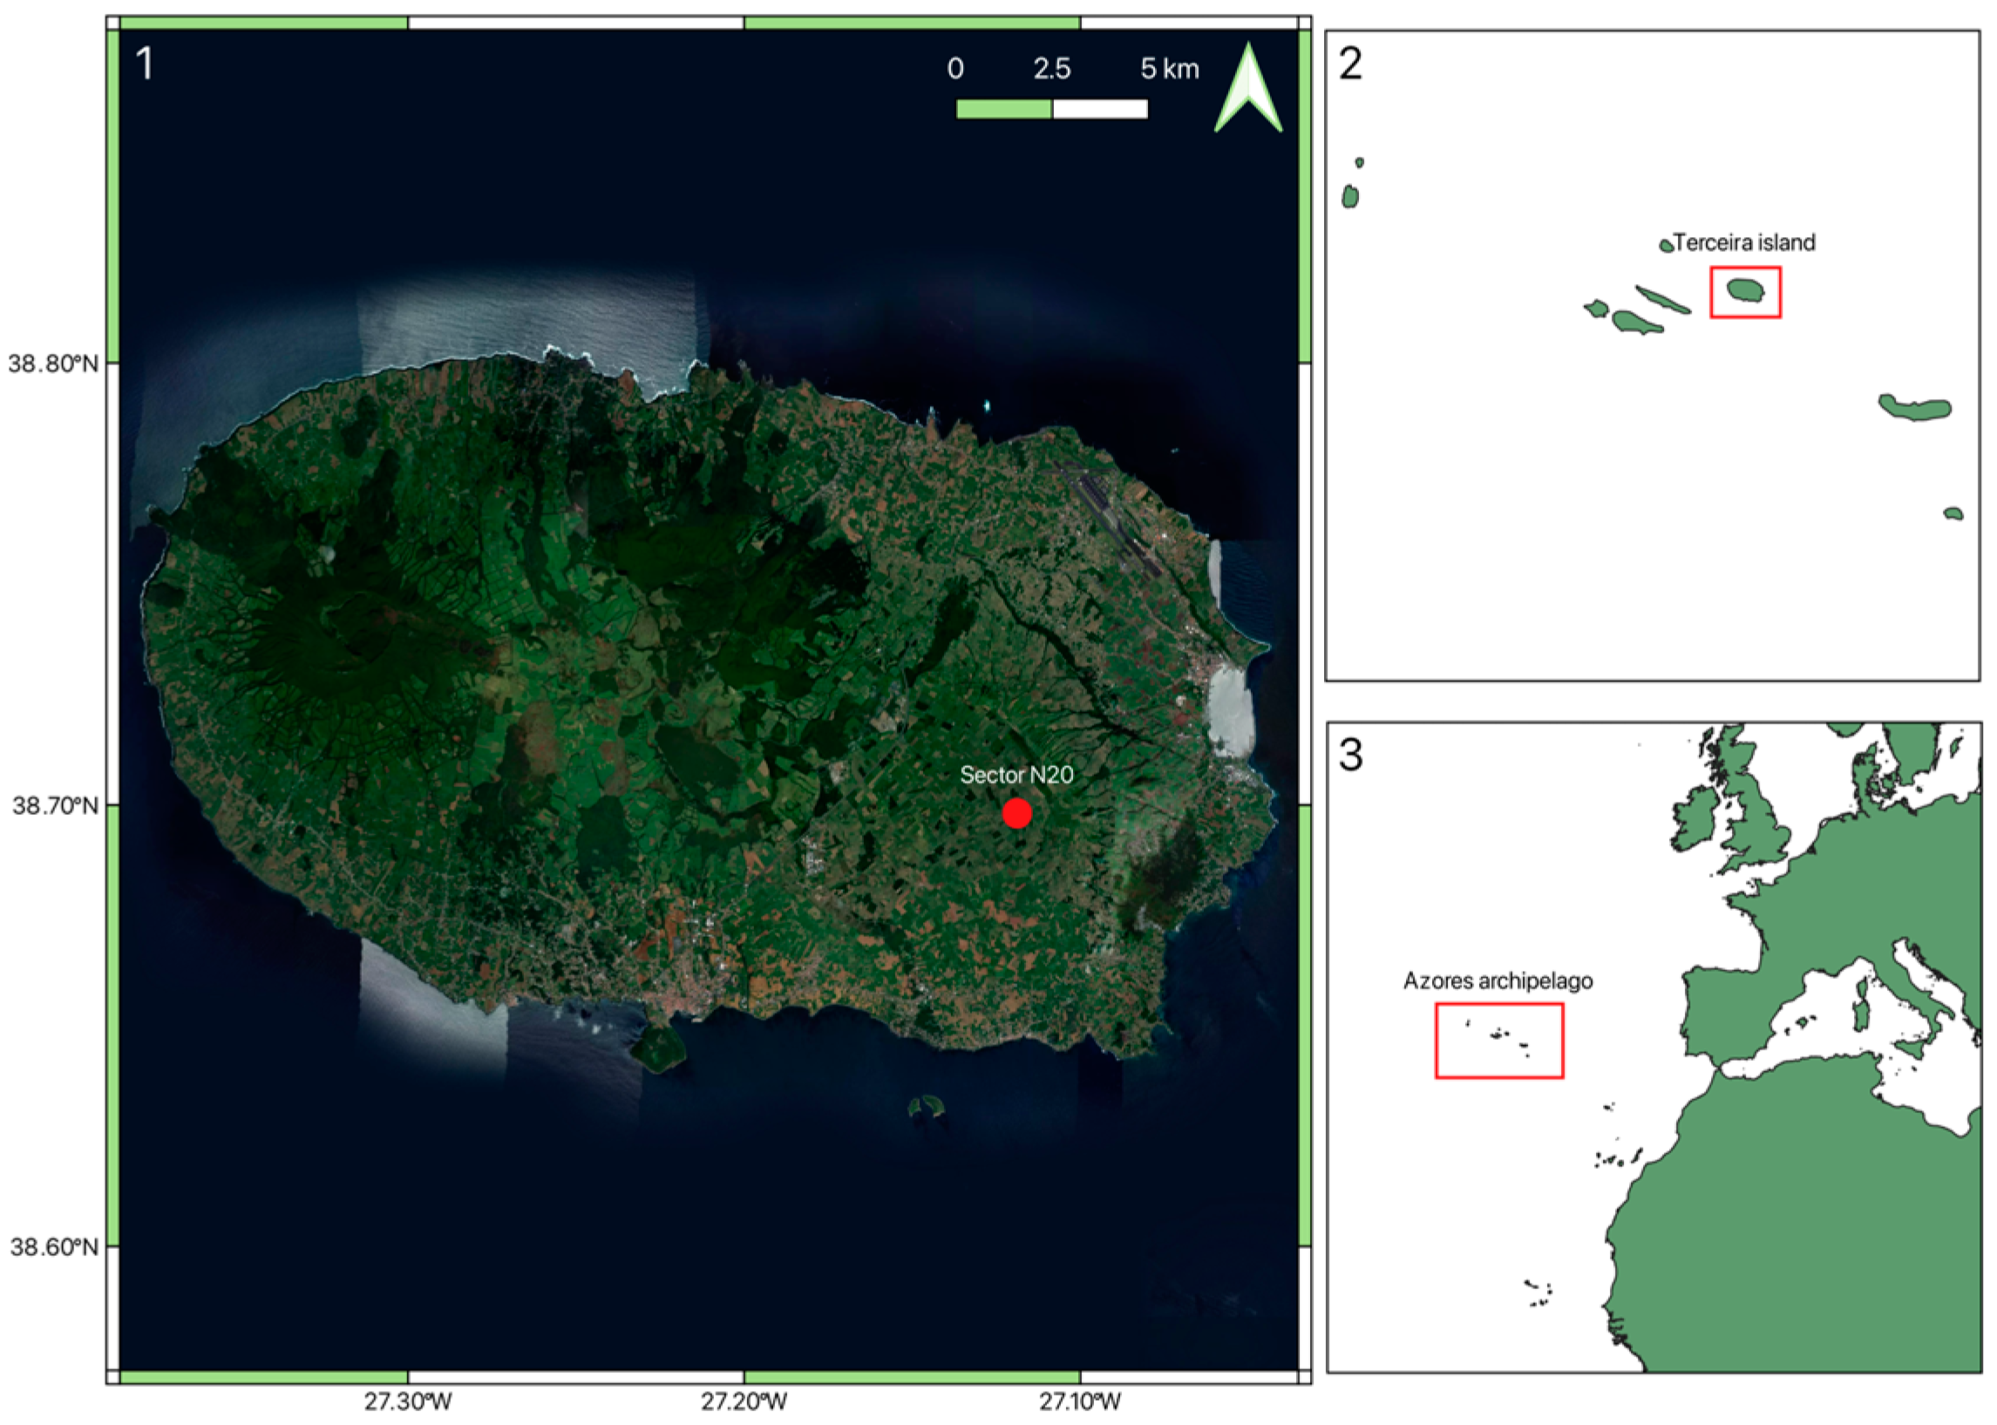Screen dimensions: 1997x1425
Task: Click the white half of the scale bar
Action: (x=1100, y=109)
